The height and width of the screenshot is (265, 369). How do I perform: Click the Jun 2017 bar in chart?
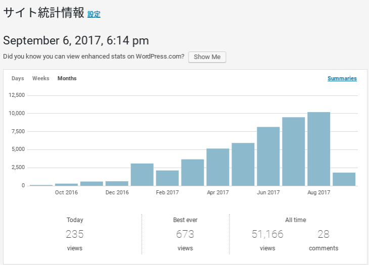[268, 156]
